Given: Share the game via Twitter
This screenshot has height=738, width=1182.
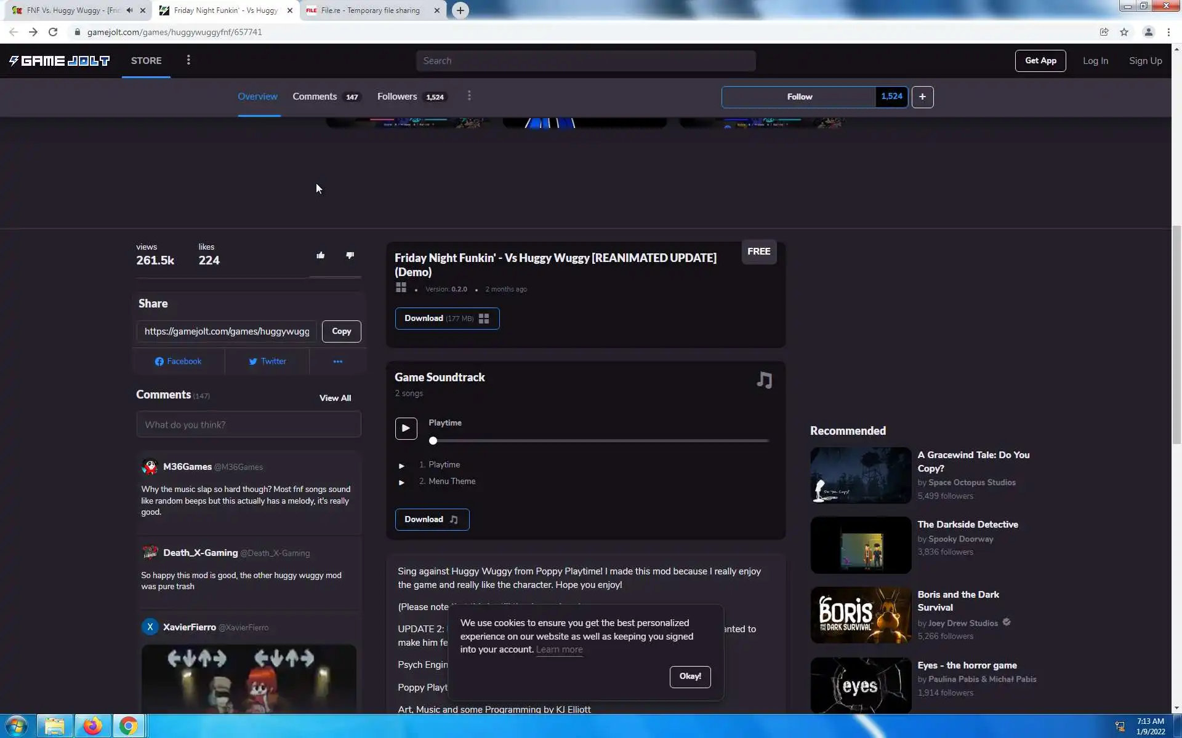Looking at the screenshot, I should click(267, 362).
